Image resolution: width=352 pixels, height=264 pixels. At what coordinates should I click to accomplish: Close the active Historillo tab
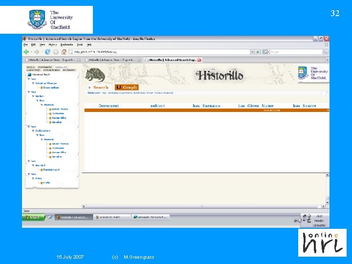tap(199, 60)
